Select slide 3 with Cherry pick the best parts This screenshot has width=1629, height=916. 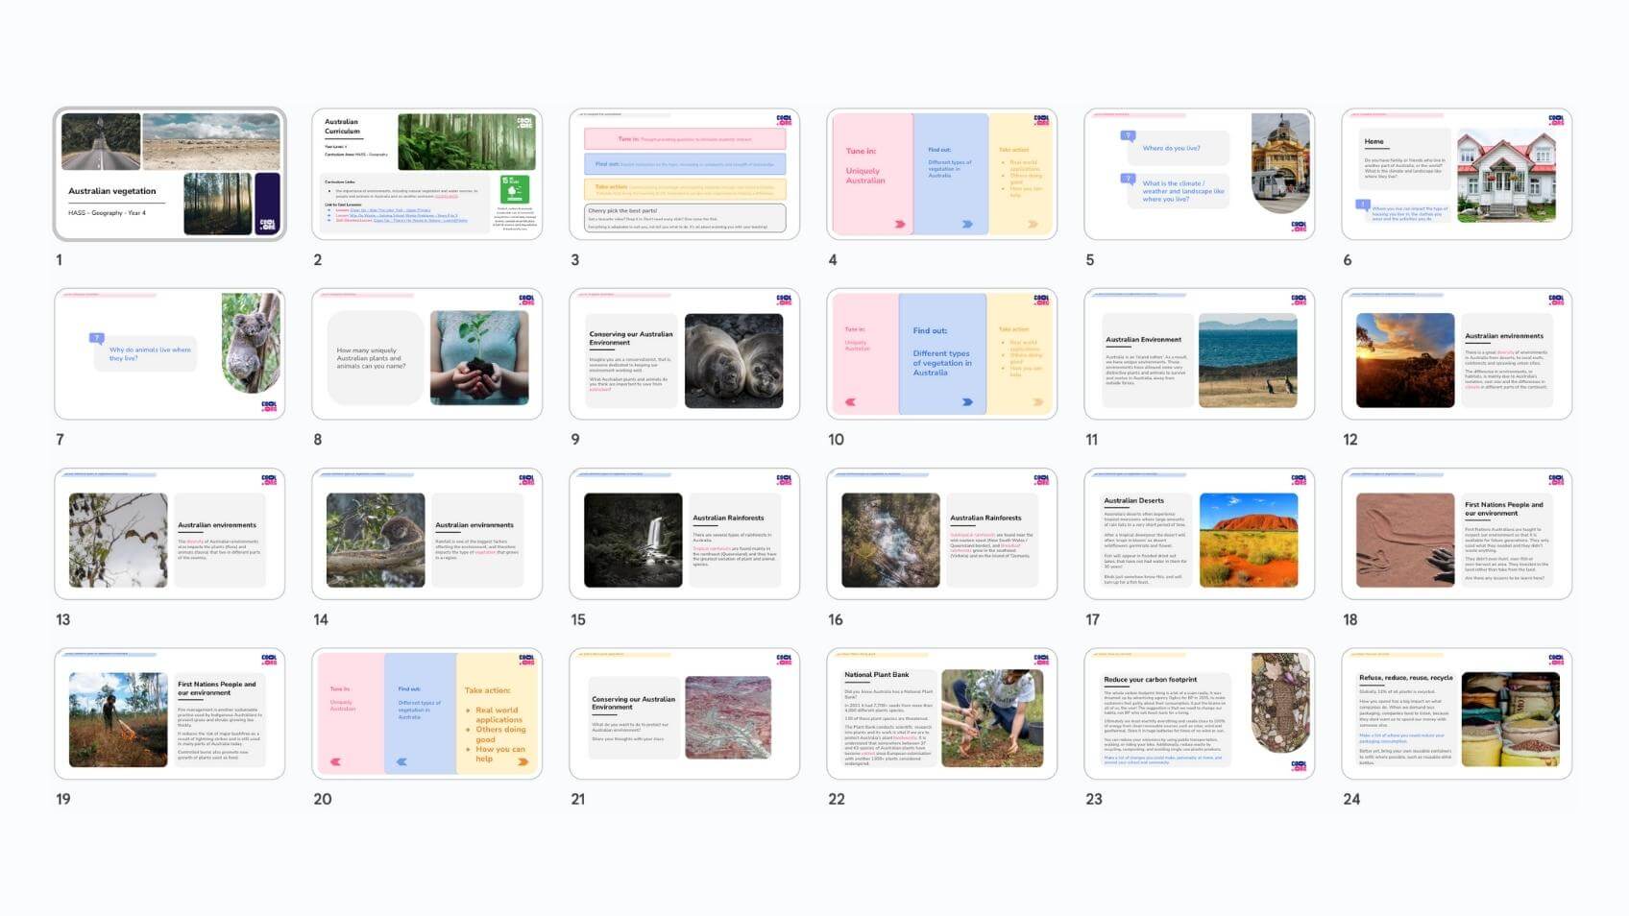(684, 174)
